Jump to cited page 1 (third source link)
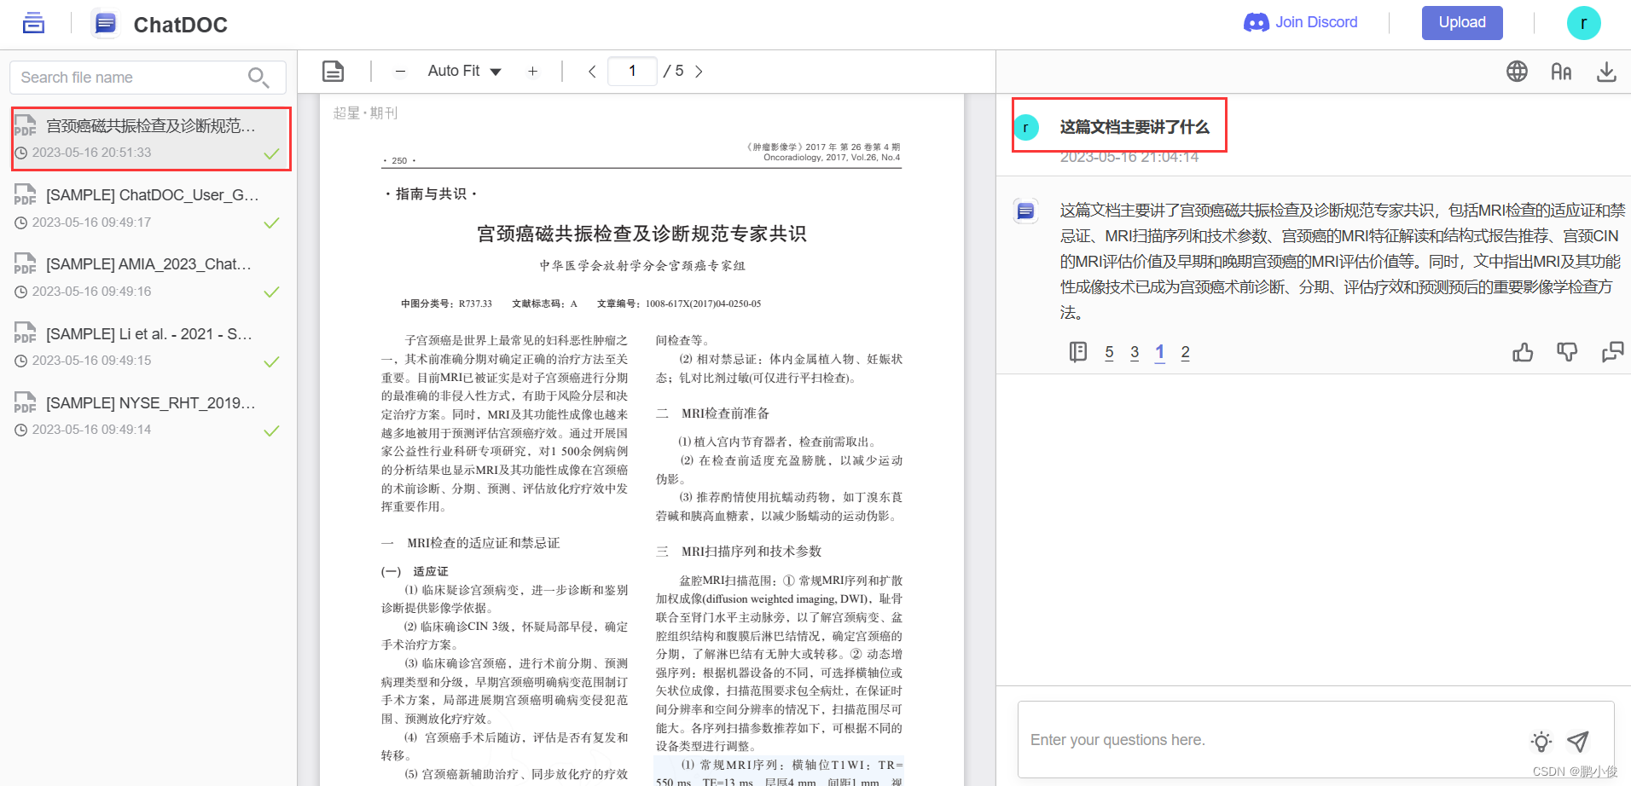This screenshot has width=1631, height=786. pyautogui.click(x=1160, y=352)
